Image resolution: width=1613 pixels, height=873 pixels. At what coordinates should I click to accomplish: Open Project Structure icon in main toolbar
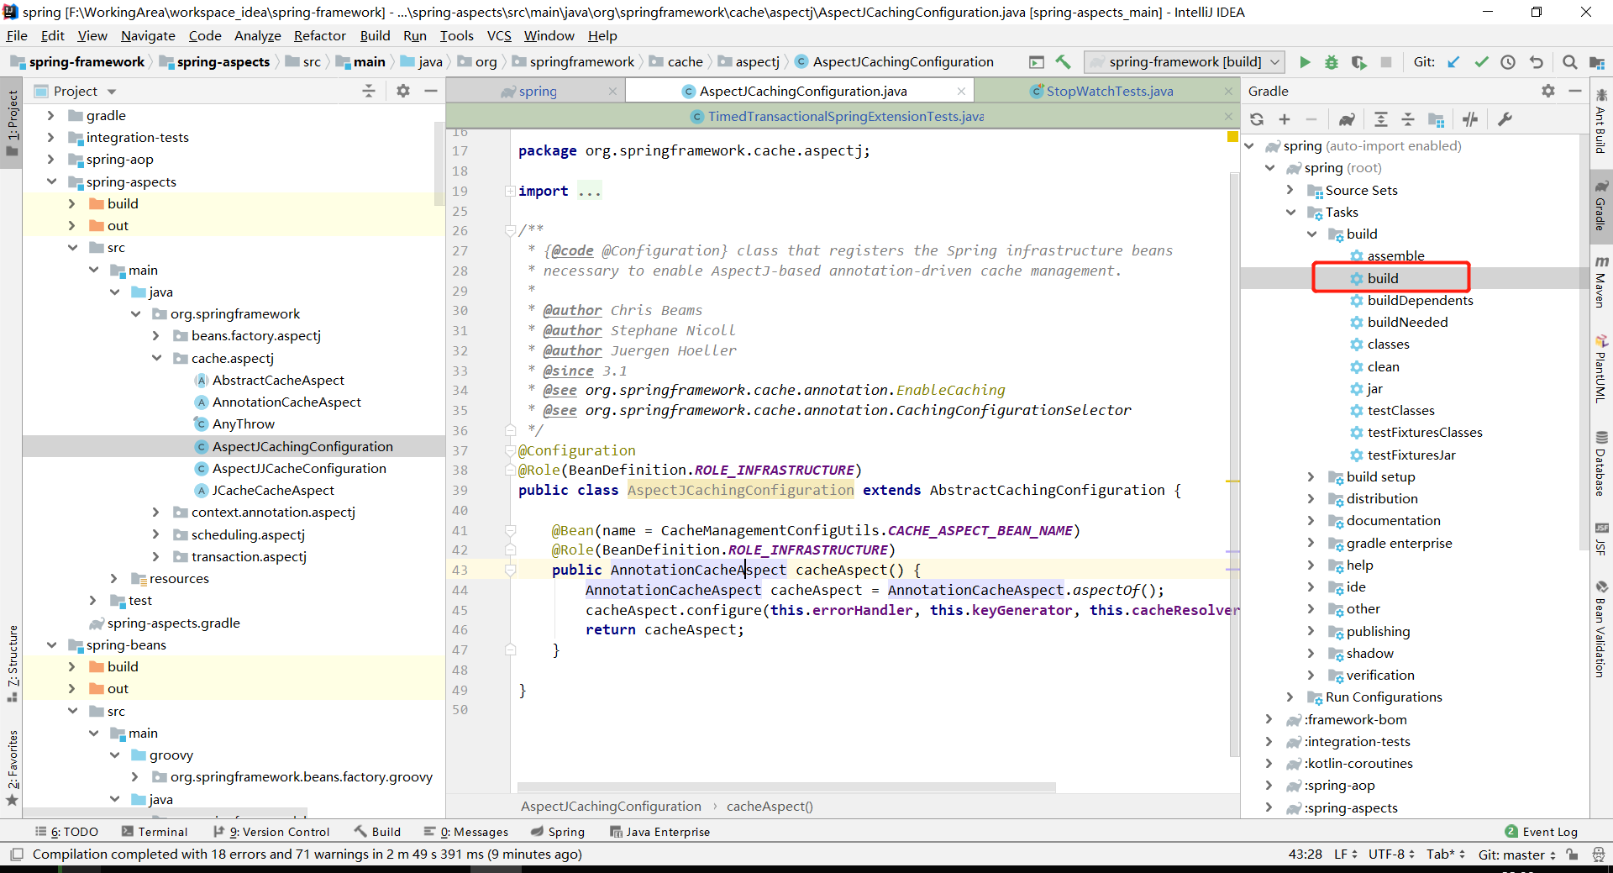click(x=1597, y=62)
